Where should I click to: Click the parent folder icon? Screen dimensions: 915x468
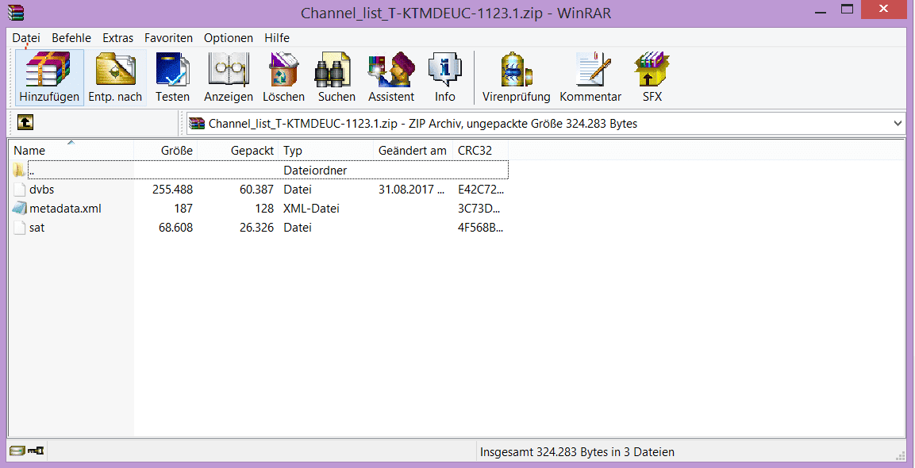19,170
